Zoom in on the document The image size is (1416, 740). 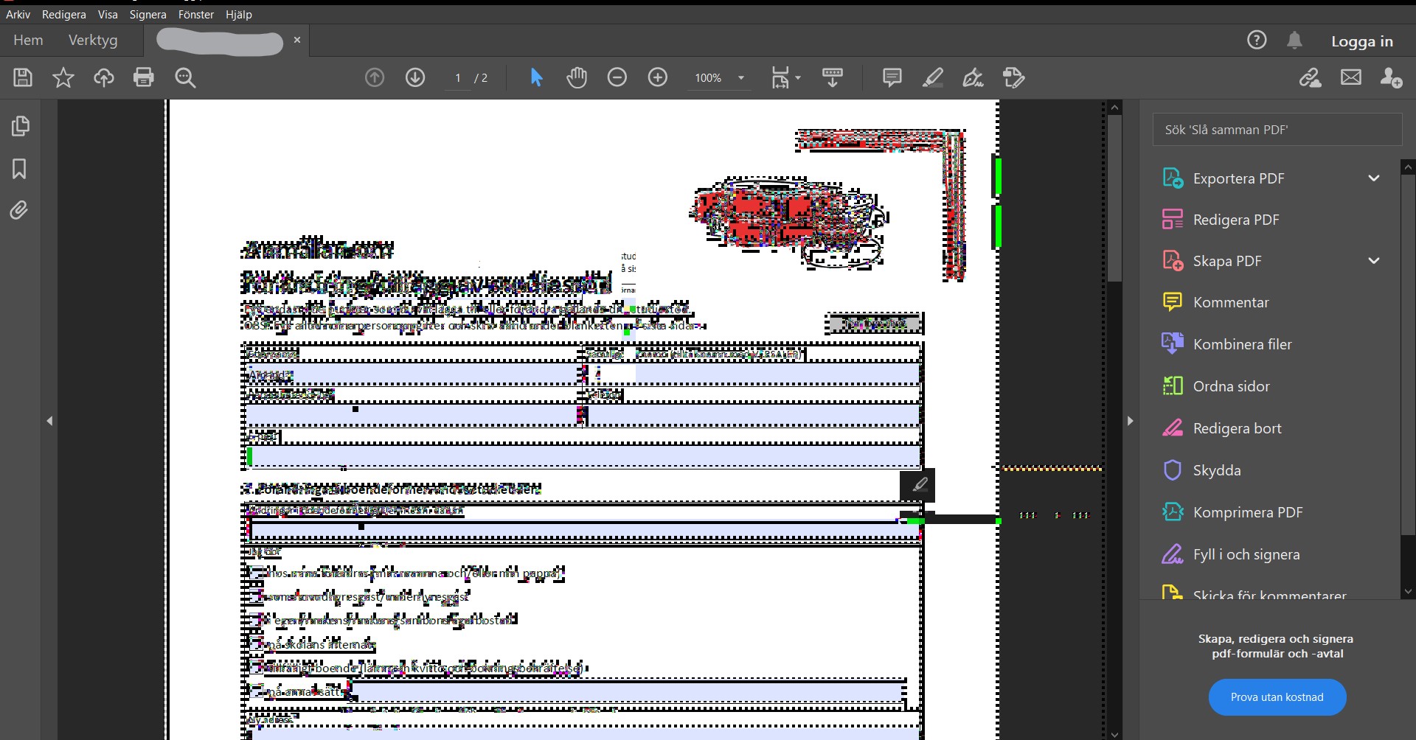pos(657,77)
